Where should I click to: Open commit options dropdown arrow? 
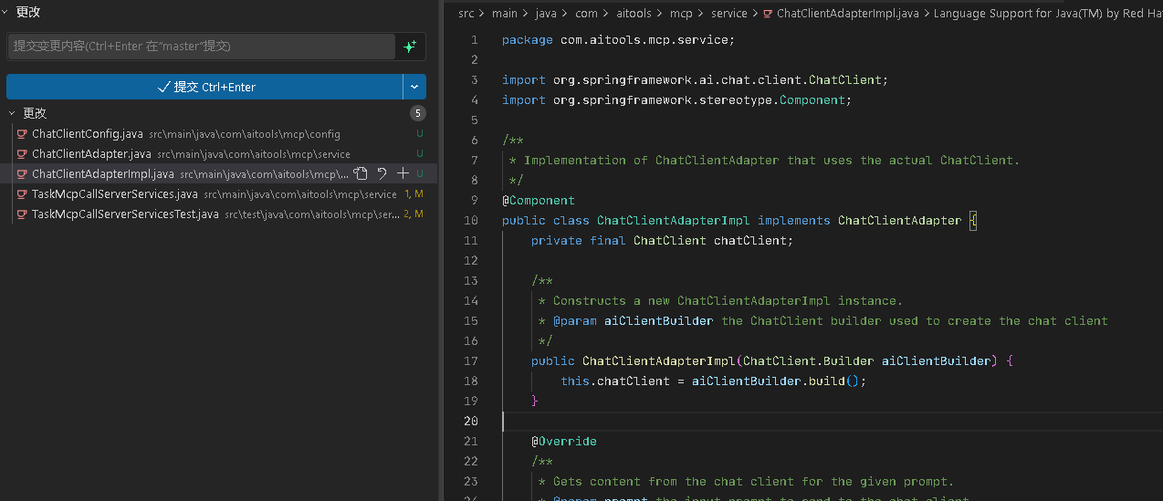pos(414,87)
